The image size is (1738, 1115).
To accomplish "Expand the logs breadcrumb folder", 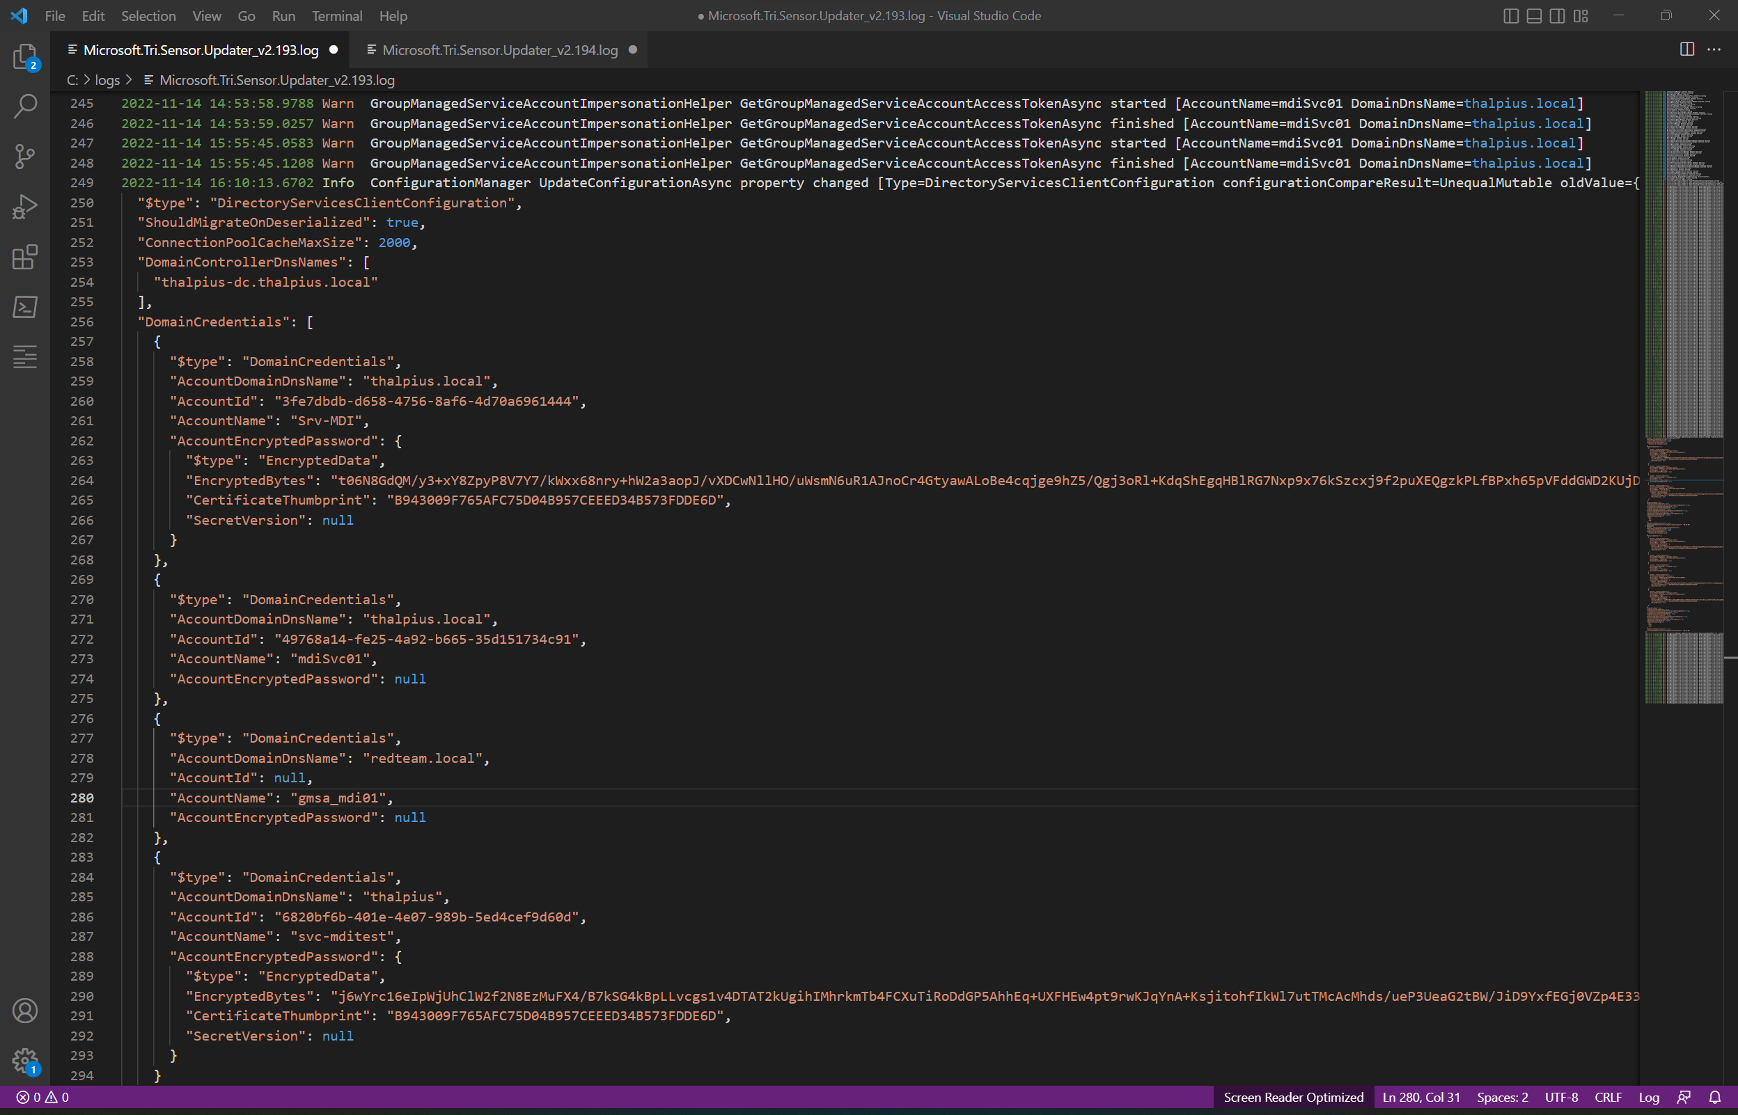I will (107, 79).
